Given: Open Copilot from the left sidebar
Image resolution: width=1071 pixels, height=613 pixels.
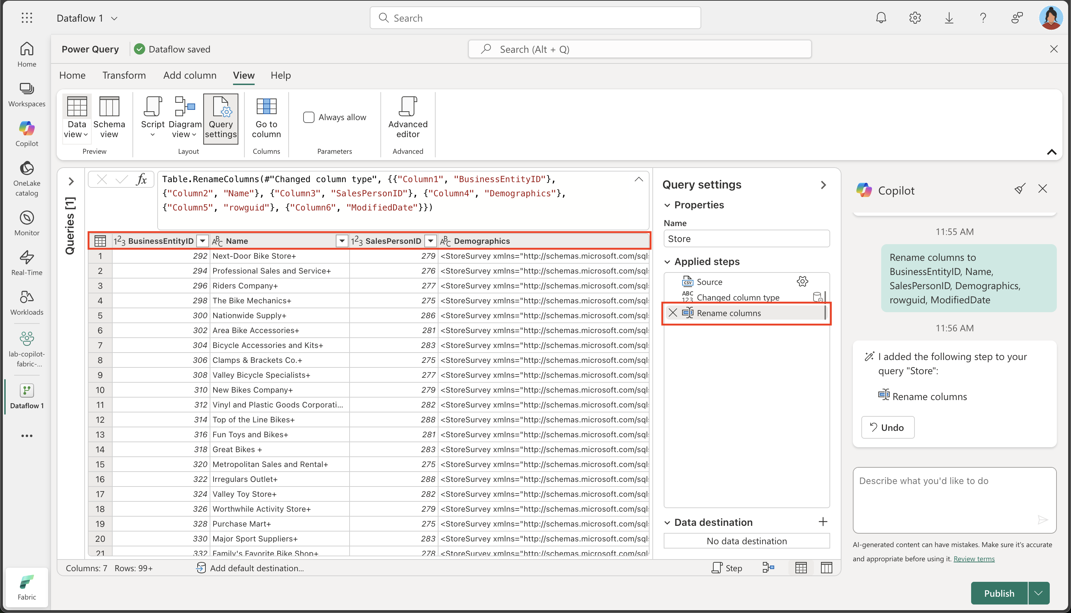Looking at the screenshot, I should point(27,134).
